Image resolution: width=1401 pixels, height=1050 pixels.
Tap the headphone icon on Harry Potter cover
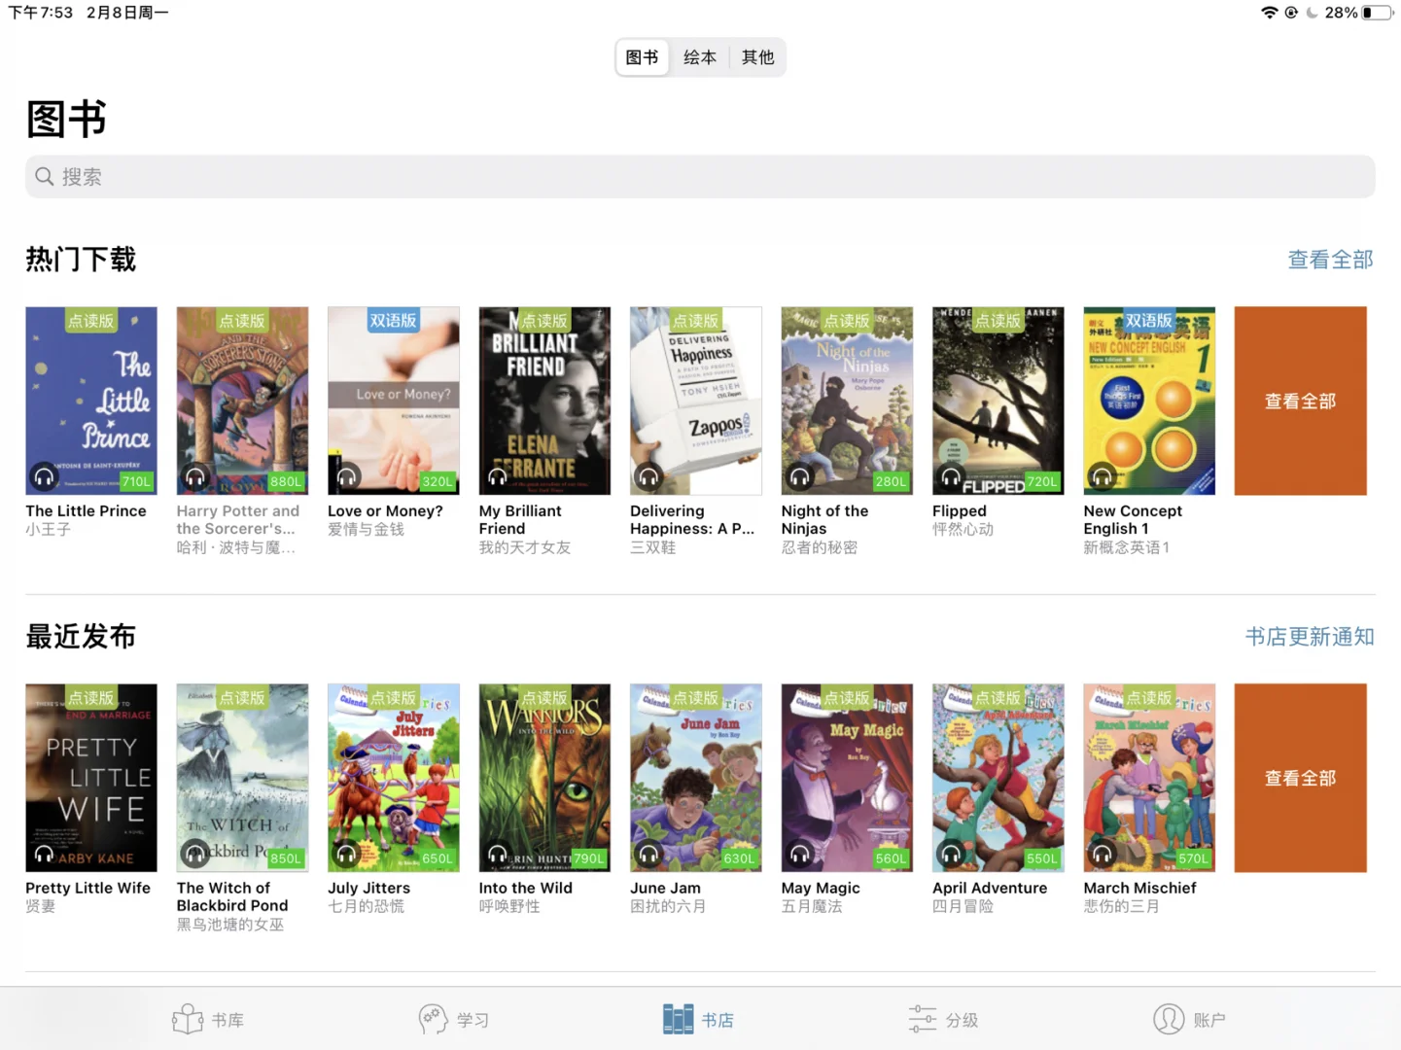[195, 476]
